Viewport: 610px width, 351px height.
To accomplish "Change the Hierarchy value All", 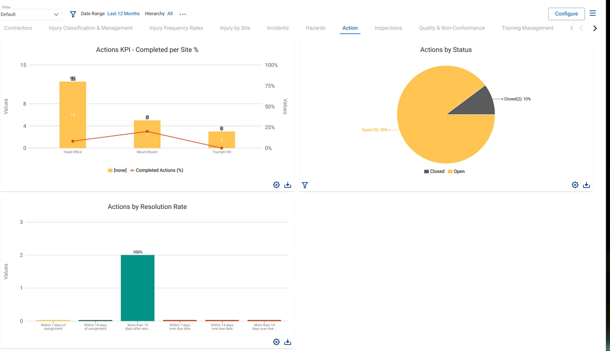I will [170, 13].
